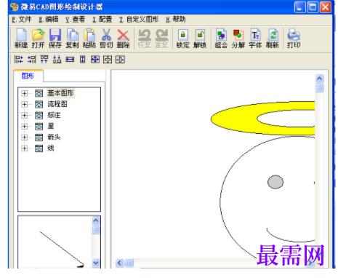Image resolution: width=338 pixels, height=278 pixels.
Task: Group shapes with 组合 icon
Action: 221,39
